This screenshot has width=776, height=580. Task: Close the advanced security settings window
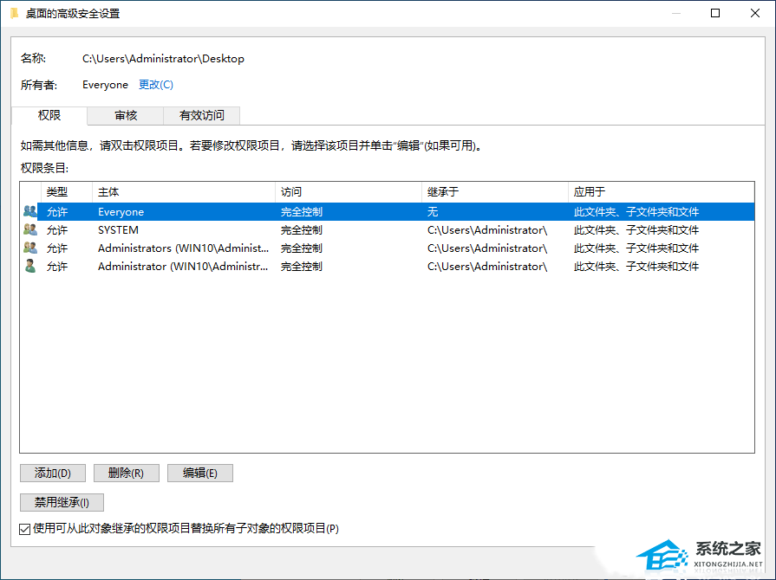click(x=754, y=13)
